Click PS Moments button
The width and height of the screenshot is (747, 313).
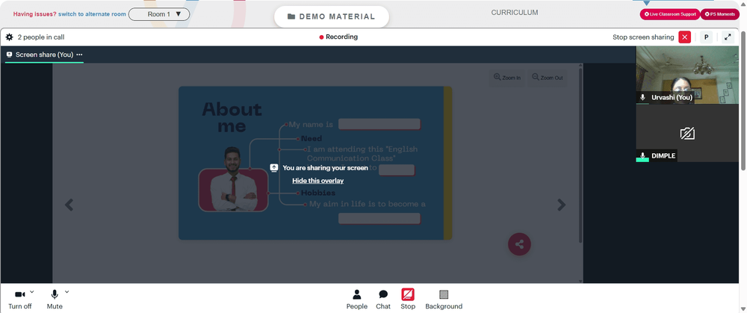tap(719, 14)
